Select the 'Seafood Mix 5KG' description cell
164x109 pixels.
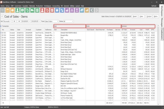pyautogui.click(x=73, y=79)
